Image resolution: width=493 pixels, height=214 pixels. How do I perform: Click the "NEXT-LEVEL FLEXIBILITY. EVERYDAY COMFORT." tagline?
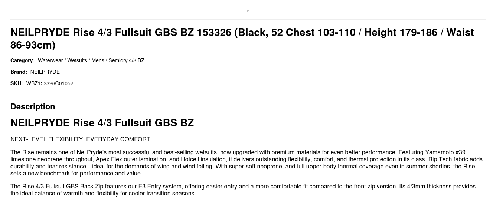81,139
